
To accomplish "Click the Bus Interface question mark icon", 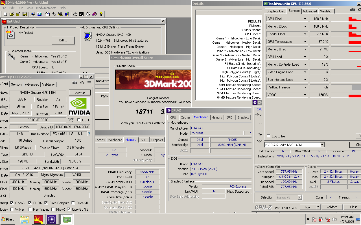I will click(89, 134).
